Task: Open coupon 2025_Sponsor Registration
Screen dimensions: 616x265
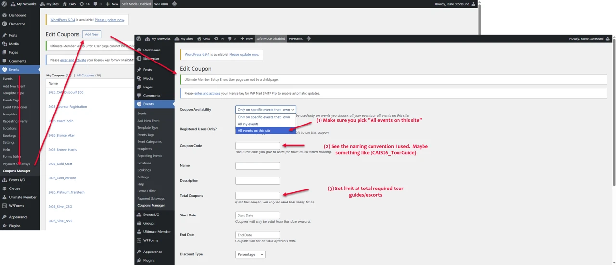Action: (67, 107)
